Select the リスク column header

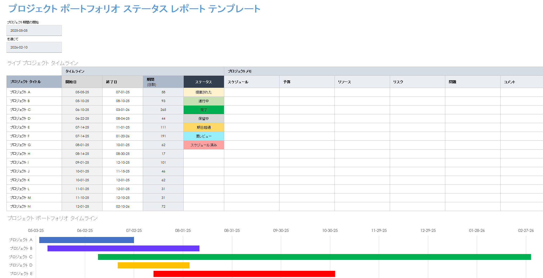[418, 82]
